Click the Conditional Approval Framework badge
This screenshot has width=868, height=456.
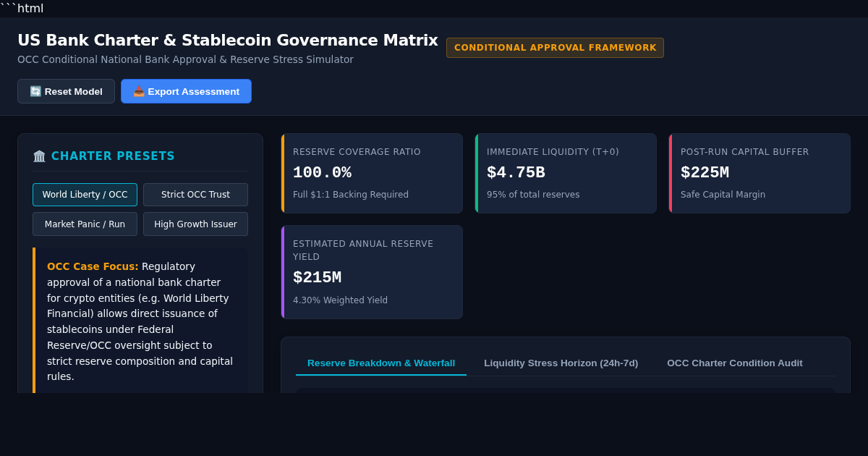pyautogui.click(x=555, y=48)
